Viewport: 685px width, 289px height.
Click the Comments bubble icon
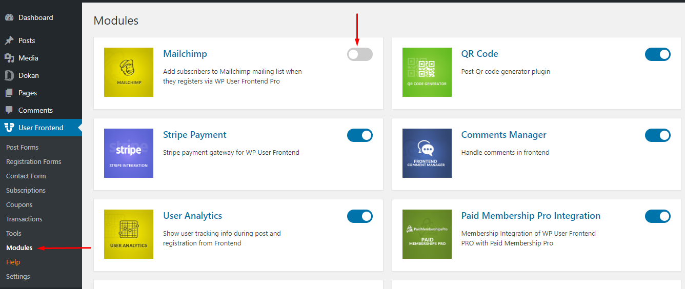[9, 110]
